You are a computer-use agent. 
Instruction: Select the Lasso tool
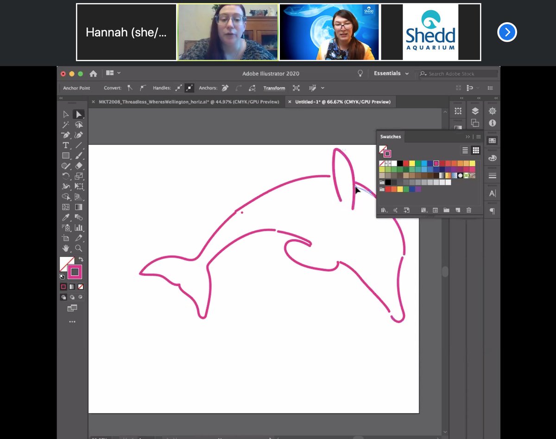click(x=79, y=125)
